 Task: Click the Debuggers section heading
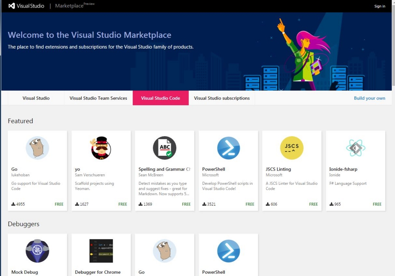click(x=24, y=224)
